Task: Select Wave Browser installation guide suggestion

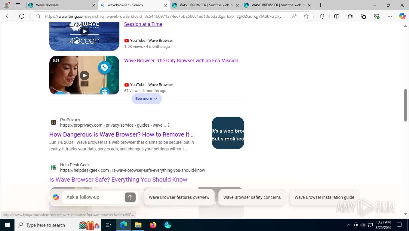Action: pos(324,197)
